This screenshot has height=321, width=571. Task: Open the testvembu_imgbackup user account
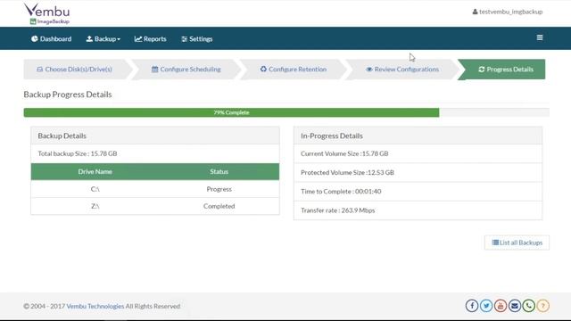click(x=508, y=12)
